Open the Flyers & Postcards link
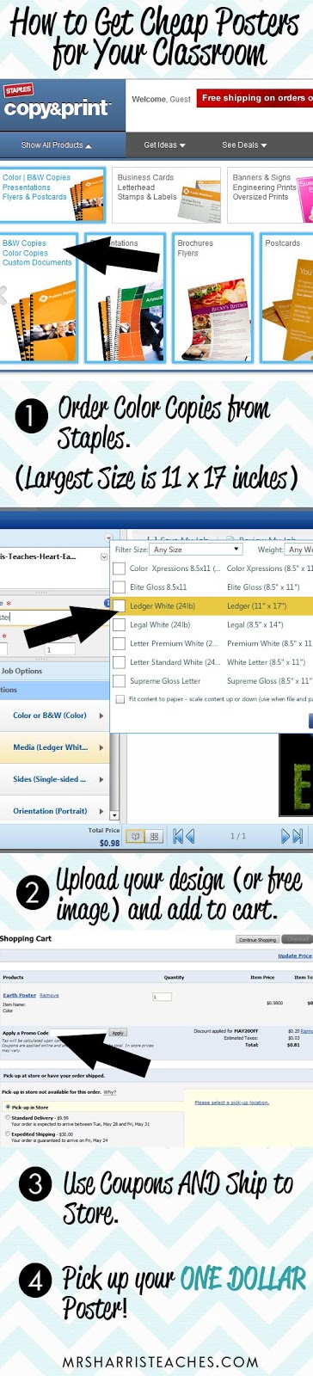Viewport: 313px width, 1376px height. click(x=34, y=197)
